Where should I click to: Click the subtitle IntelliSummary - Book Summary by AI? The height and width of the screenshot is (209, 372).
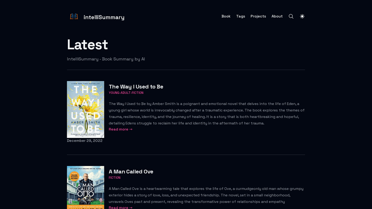coord(106,59)
